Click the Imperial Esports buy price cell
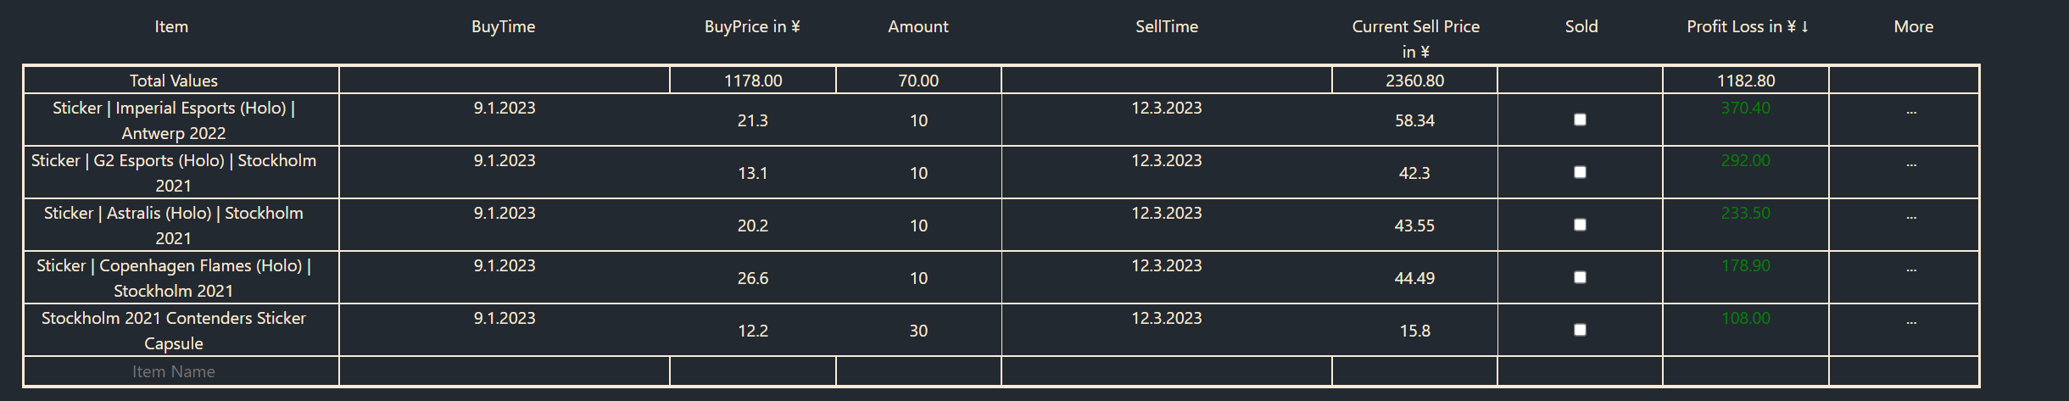This screenshot has width=2069, height=401. coord(752,120)
